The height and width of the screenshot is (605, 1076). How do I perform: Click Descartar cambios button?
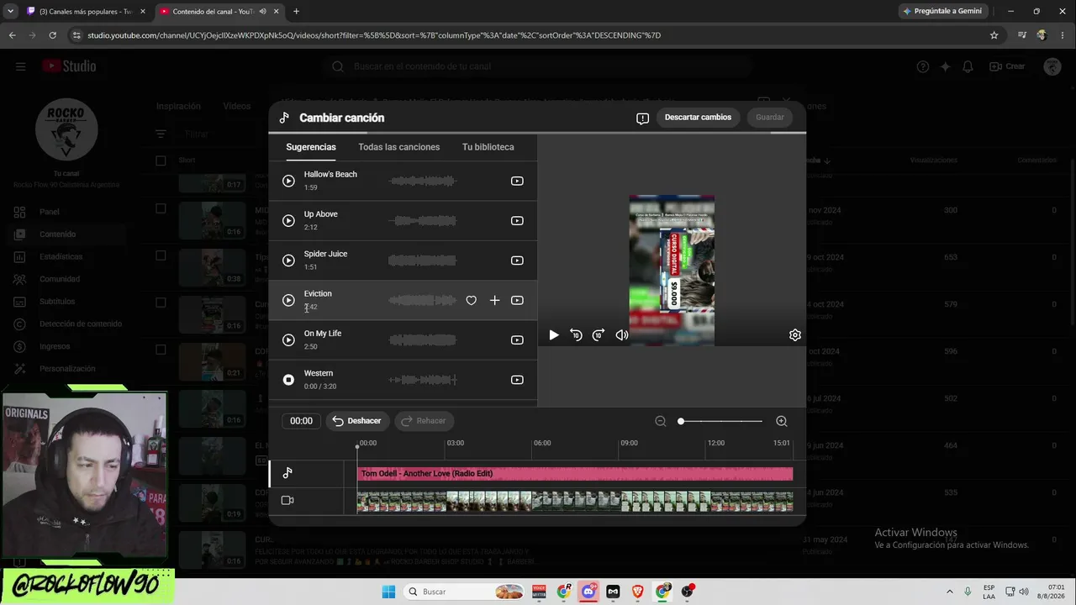pyautogui.click(x=699, y=118)
